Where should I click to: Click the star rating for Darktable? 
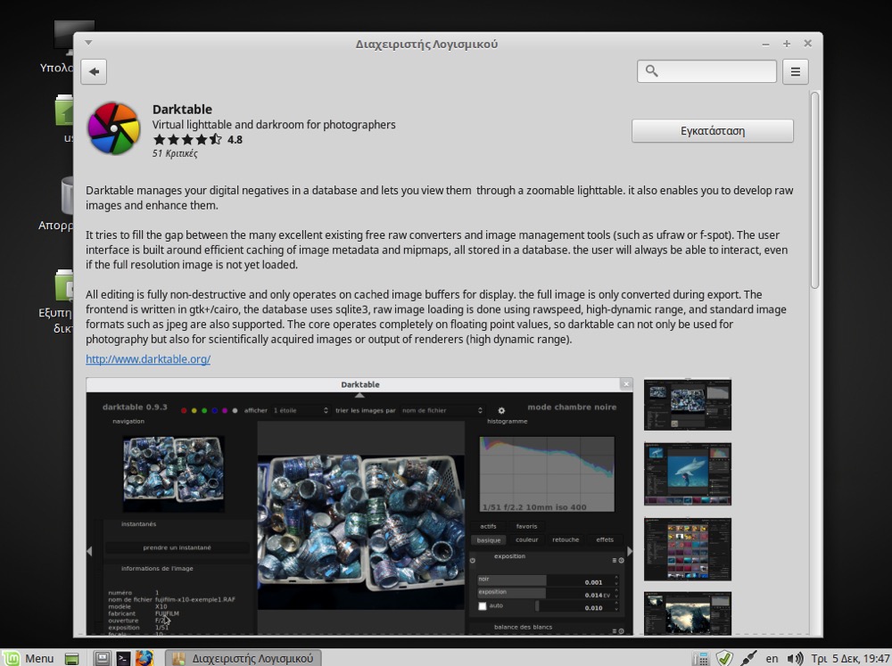click(x=187, y=139)
